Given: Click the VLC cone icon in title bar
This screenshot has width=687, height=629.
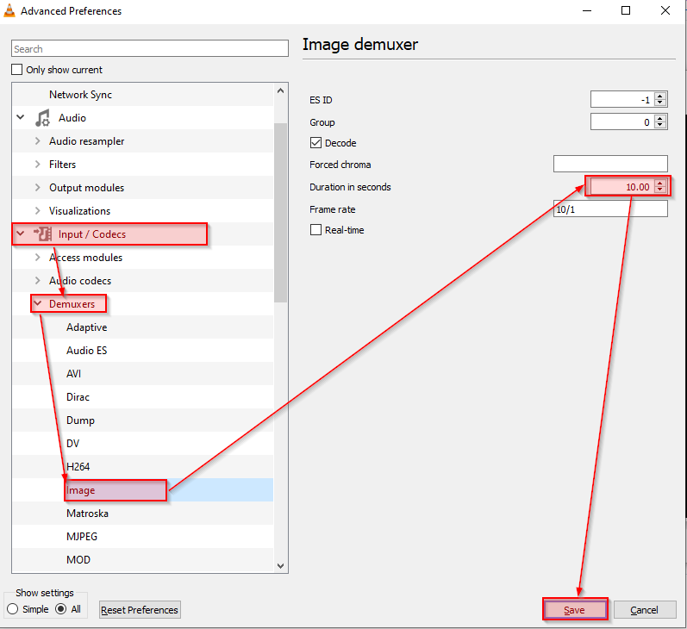Looking at the screenshot, I should point(9,11).
